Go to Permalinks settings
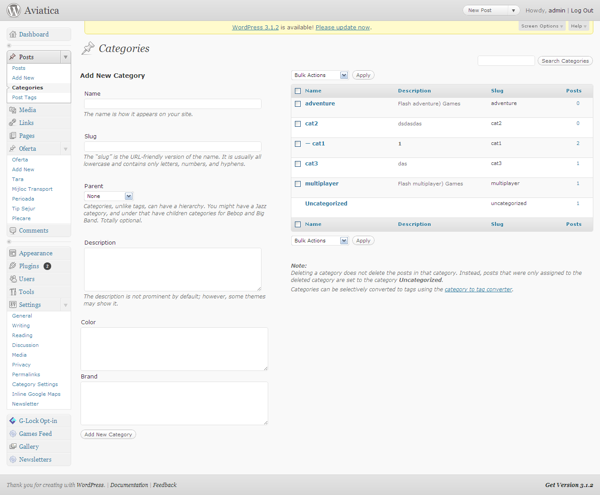 pos(26,374)
